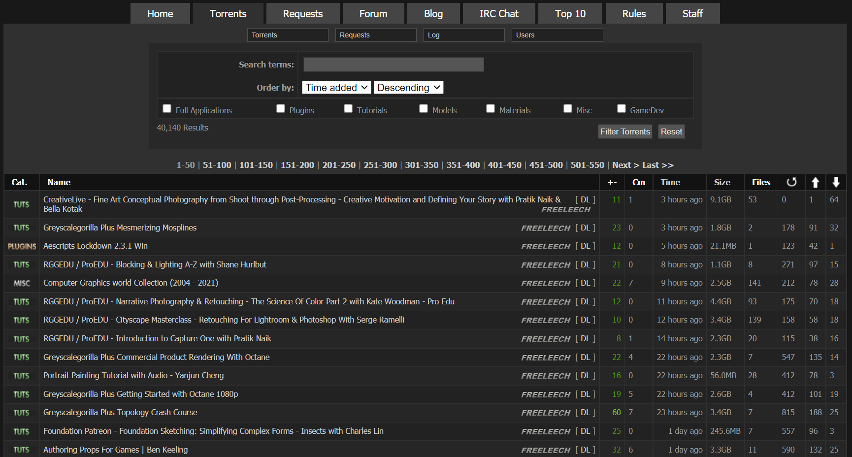Enable the Misc category checkbox
The image size is (852, 457).
click(x=568, y=108)
